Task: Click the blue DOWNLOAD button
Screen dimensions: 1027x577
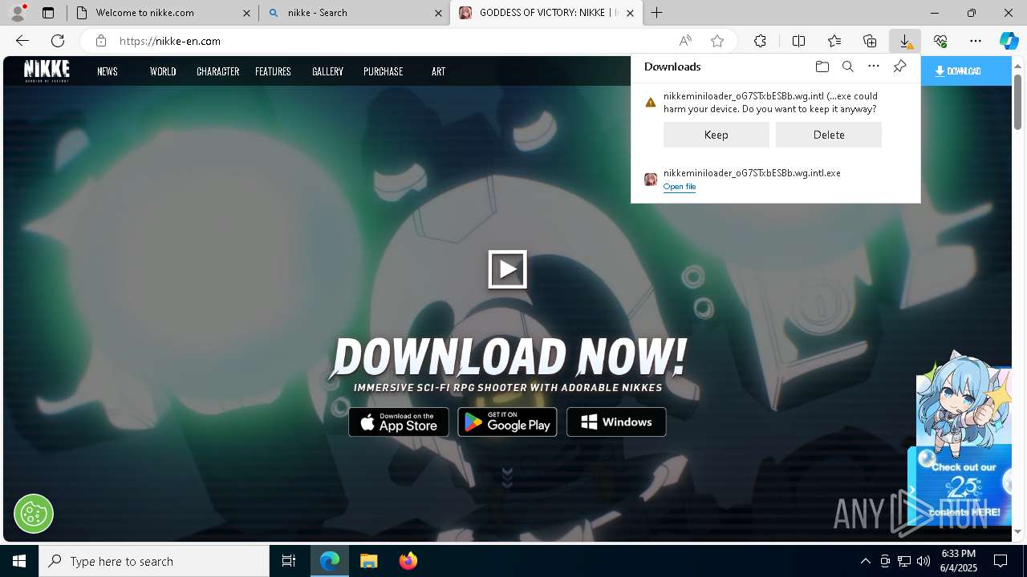Action: coord(966,71)
